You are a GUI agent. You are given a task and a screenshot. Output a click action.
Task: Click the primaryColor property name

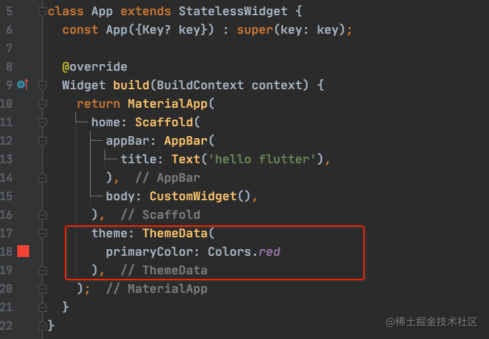pyautogui.click(x=149, y=252)
